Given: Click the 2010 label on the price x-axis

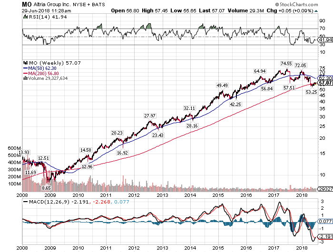Looking at the screenshot, I should pyautogui.click(x=78, y=195).
